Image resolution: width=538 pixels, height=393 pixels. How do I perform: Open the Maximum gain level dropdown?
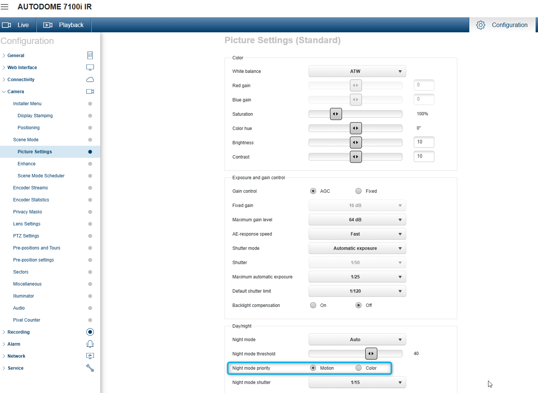pos(357,220)
